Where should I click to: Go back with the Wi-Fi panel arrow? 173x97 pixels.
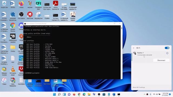(134, 48)
